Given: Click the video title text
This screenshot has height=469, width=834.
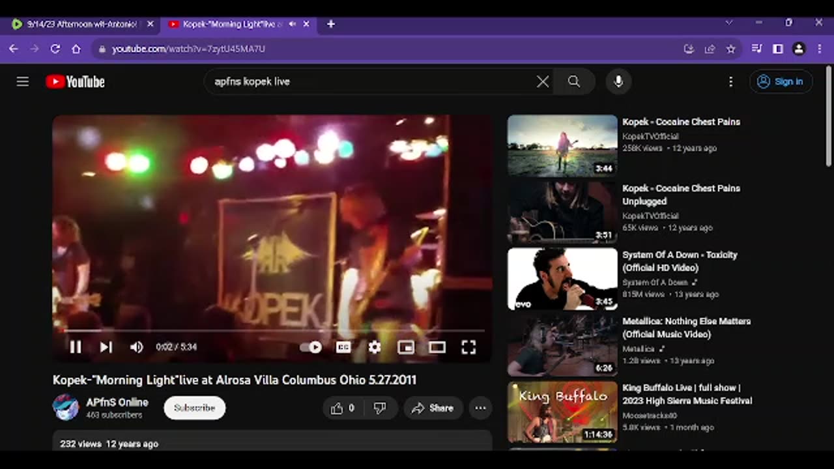Looking at the screenshot, I should (235, 380).
